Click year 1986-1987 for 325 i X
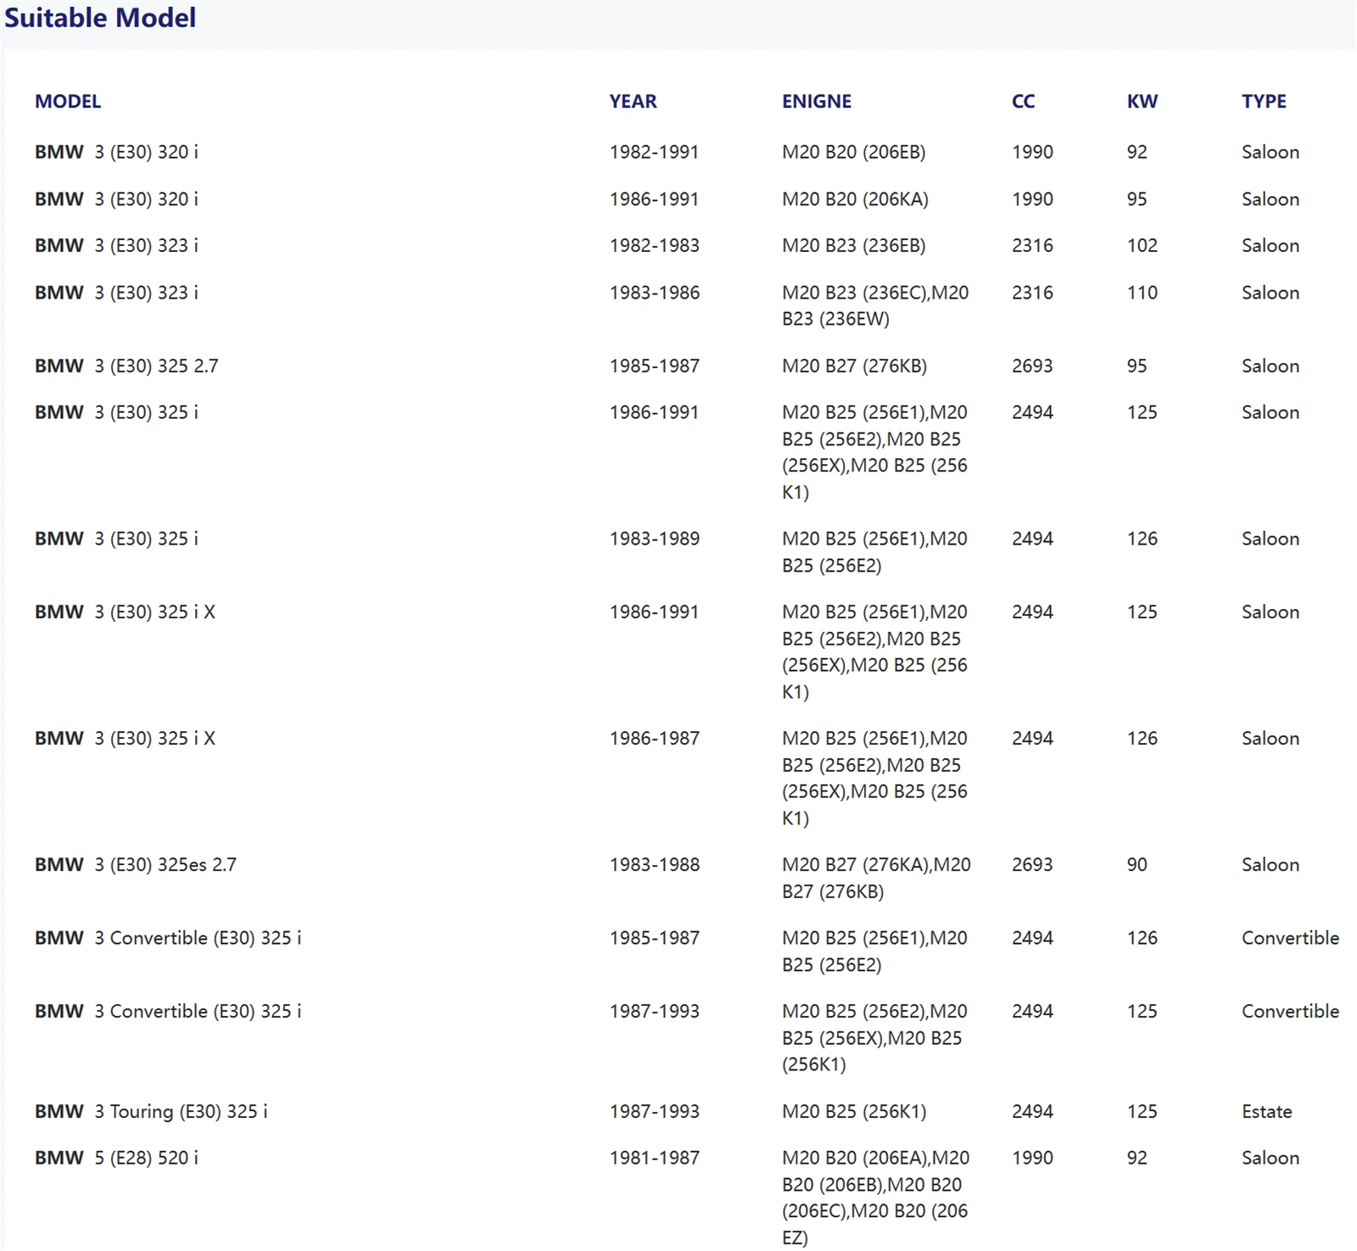Viewport: 1357px width, 1251px height. [654, 739]
